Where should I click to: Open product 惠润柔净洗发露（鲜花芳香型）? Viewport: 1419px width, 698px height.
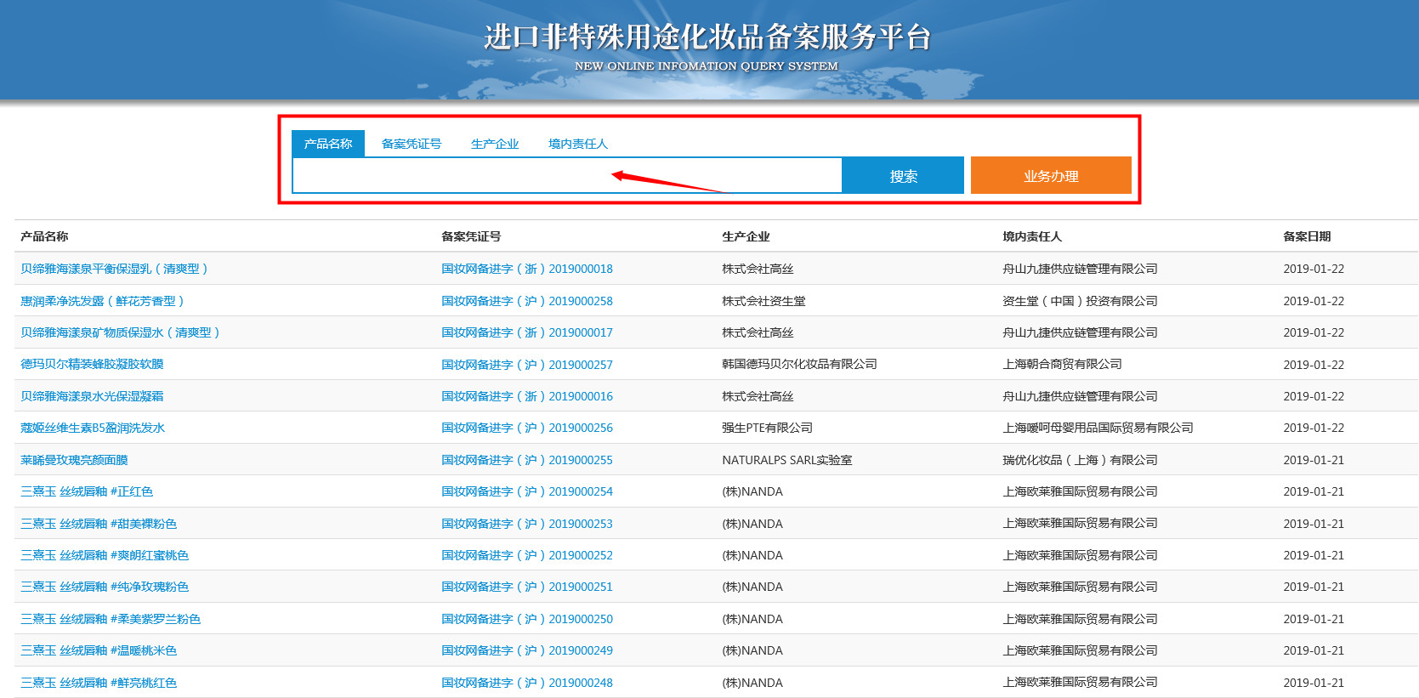[103, 301]
